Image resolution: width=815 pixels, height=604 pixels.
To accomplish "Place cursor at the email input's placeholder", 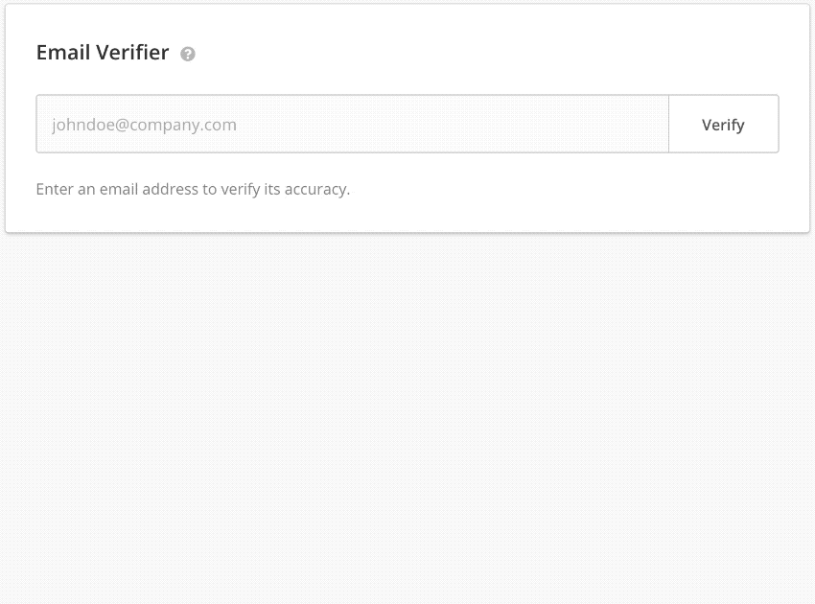I will coord(144,125).
